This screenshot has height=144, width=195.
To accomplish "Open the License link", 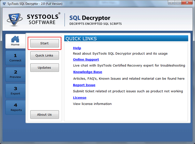I will pyautogui.click(x=80, y=98).
